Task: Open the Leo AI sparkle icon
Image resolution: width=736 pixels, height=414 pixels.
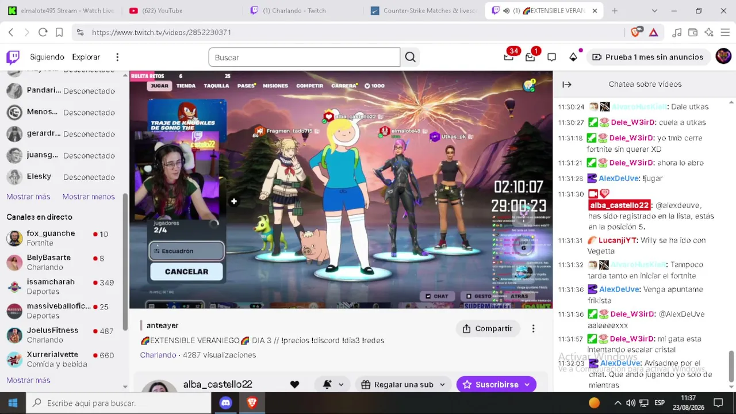Action: click(709, 32)
